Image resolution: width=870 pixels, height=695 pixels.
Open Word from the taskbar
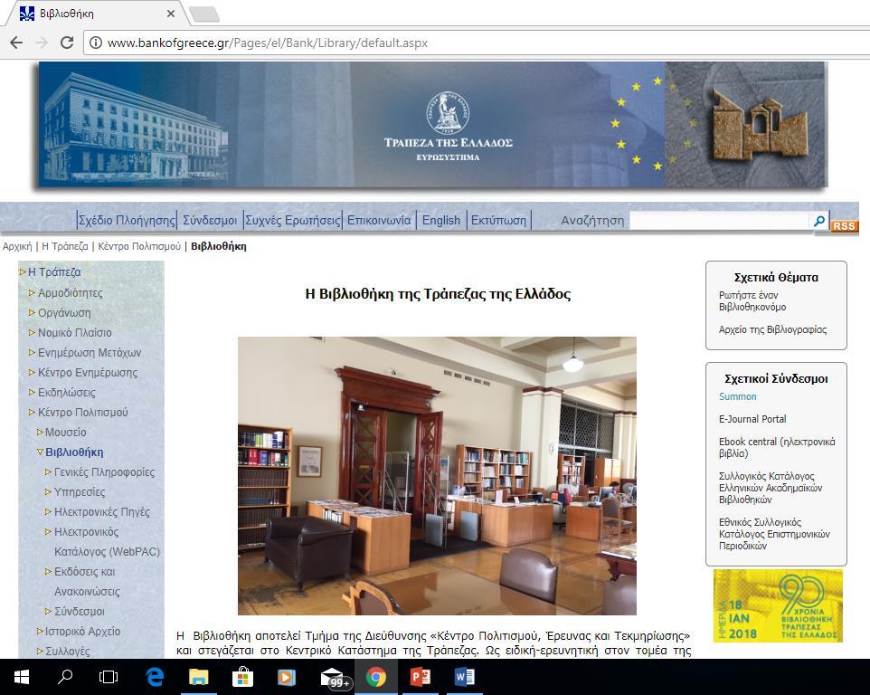click(465, 677)
